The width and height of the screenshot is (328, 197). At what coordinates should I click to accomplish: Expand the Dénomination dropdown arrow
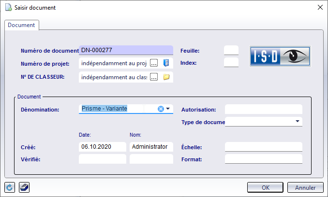click(x=168, y=109)
